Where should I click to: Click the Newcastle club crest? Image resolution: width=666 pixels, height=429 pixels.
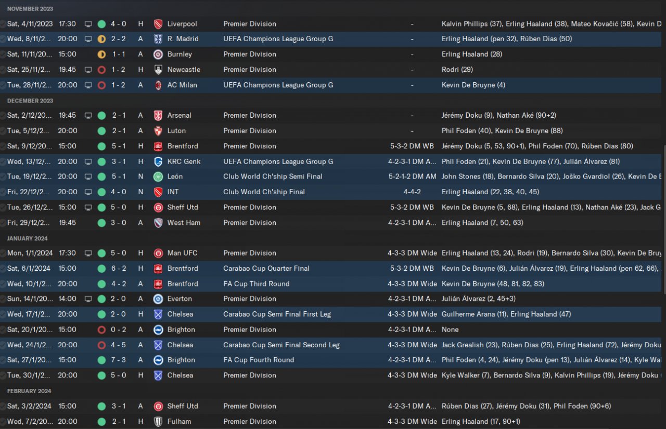158,70
